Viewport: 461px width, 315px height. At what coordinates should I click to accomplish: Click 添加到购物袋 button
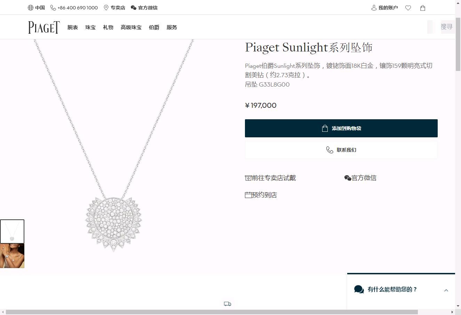tap(341, 128)
